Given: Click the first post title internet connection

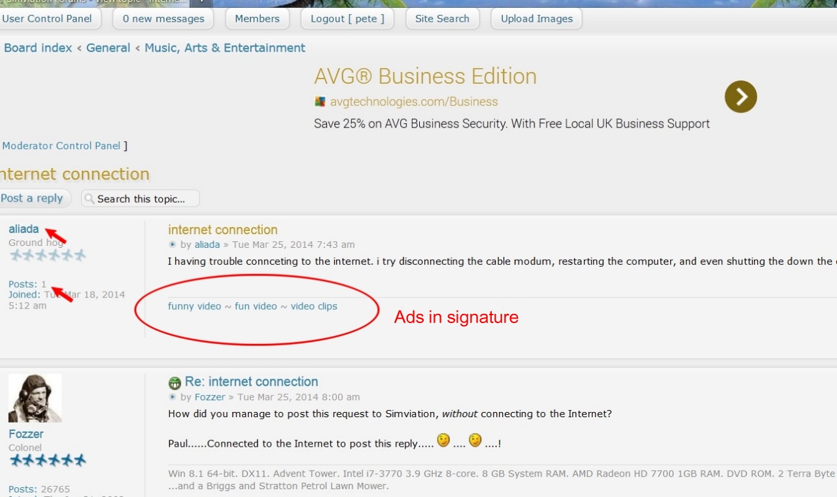Looking at the screenshot, I should [x=223, y=230].
